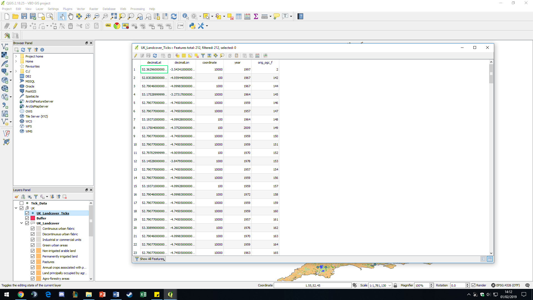
Task: Open the Raster menu
Action: click(94, 9)
